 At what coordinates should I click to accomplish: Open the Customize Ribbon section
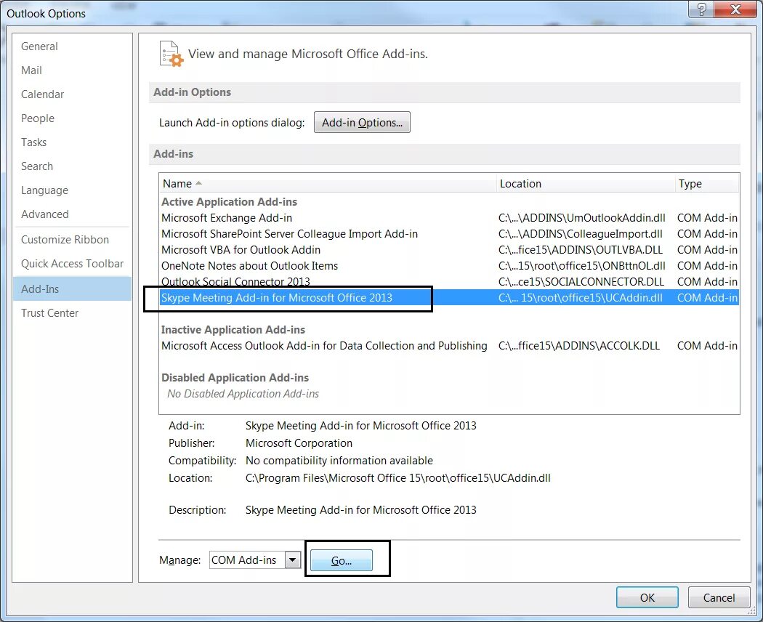(64, 239)
